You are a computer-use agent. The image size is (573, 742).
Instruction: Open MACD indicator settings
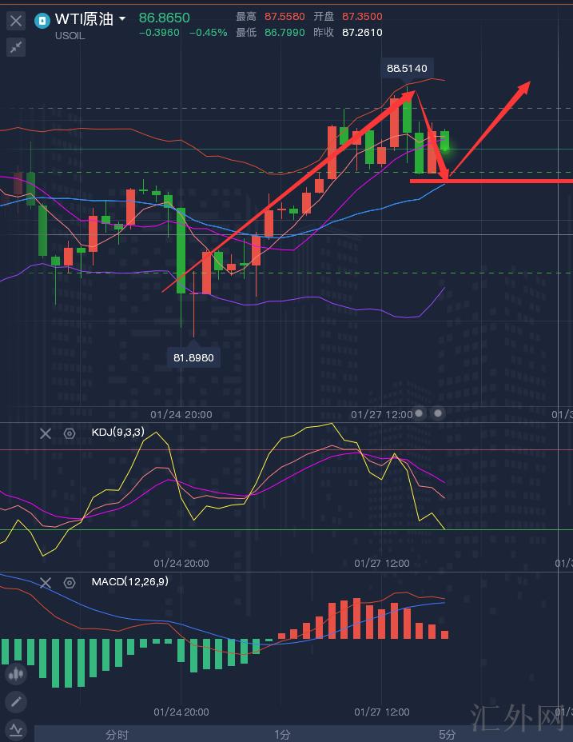click(x=70, y=583)
